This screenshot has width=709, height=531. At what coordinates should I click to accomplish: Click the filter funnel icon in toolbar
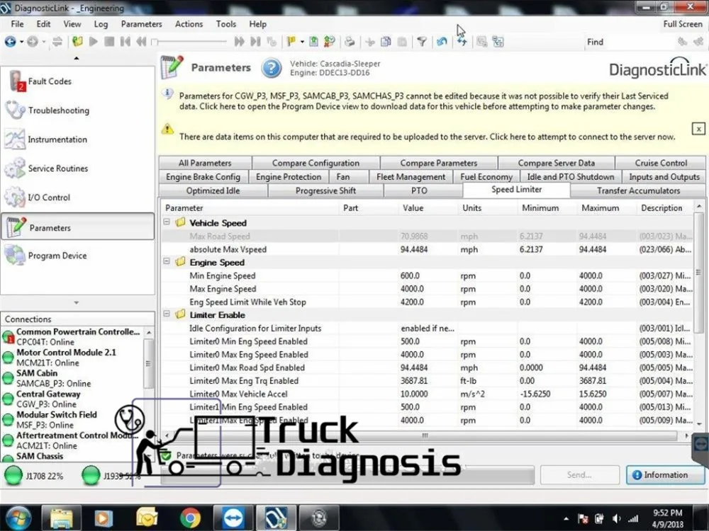421,42
